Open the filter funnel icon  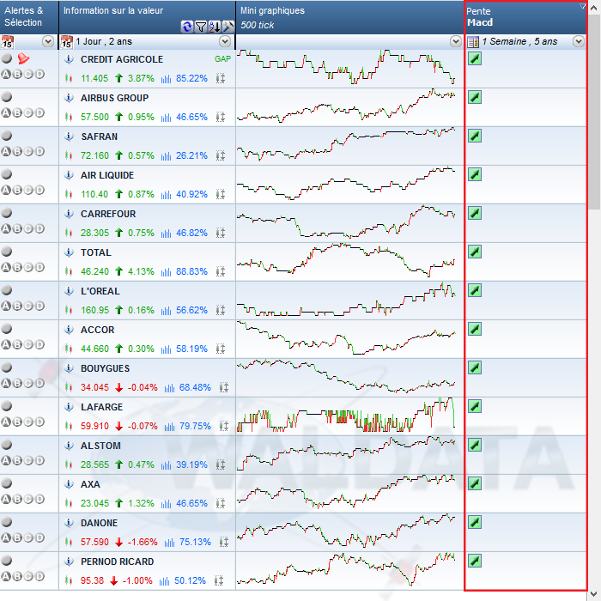200,27
